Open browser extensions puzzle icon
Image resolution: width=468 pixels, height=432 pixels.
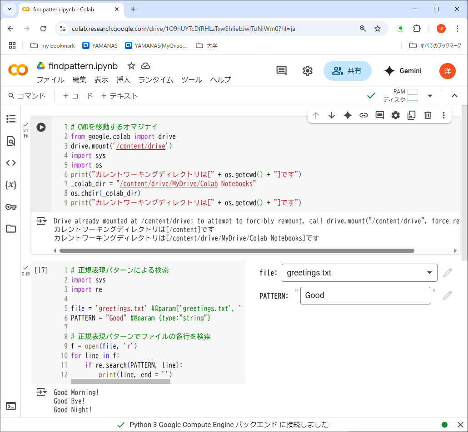[417, 29]
